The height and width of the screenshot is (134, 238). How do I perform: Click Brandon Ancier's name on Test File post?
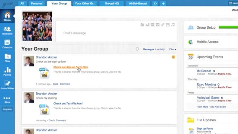click(46, 94)
